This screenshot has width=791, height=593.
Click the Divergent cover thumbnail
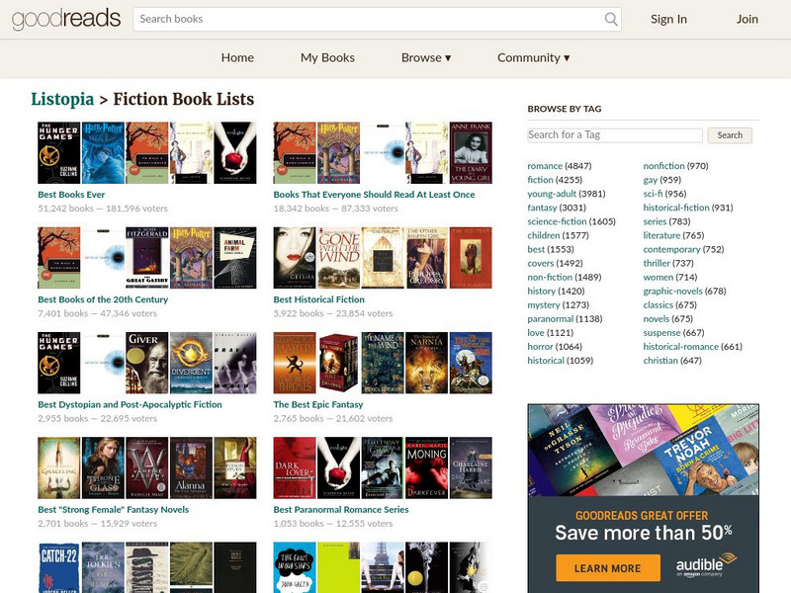(x=191, y=363)
